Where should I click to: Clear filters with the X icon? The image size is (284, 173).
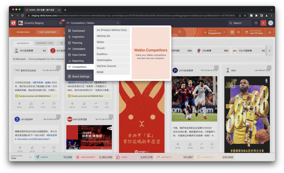[x=268, y=59]
